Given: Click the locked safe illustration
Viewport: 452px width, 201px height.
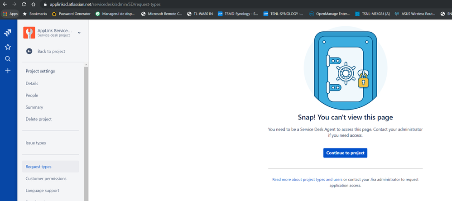Looking at the screenshot, I should [346, 68].
